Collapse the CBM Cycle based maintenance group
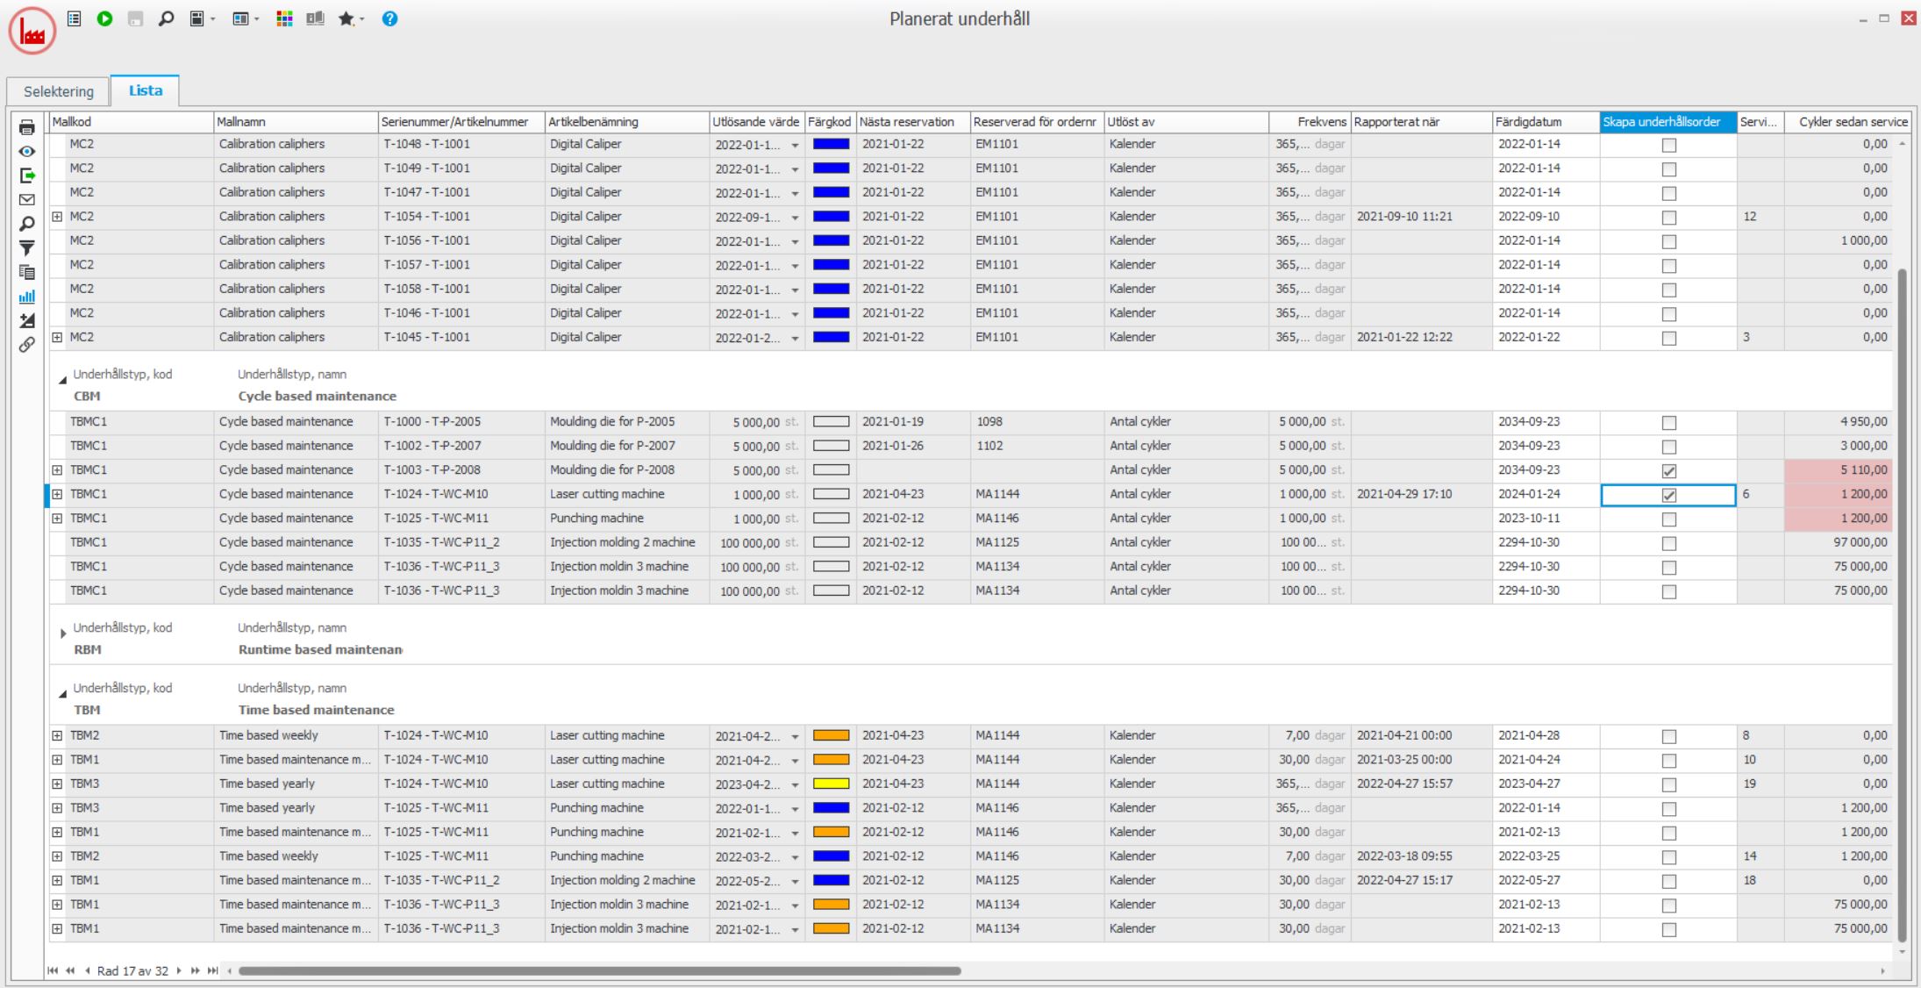1921x988 pixels. click(x=63, y=380)
